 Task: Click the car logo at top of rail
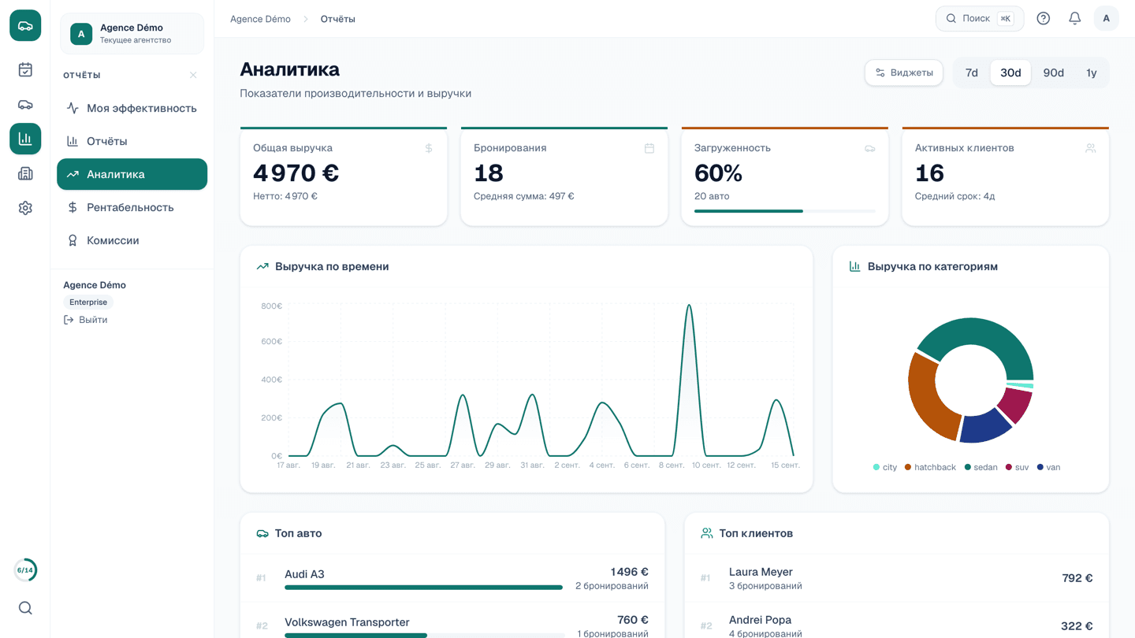pos(25,26)
